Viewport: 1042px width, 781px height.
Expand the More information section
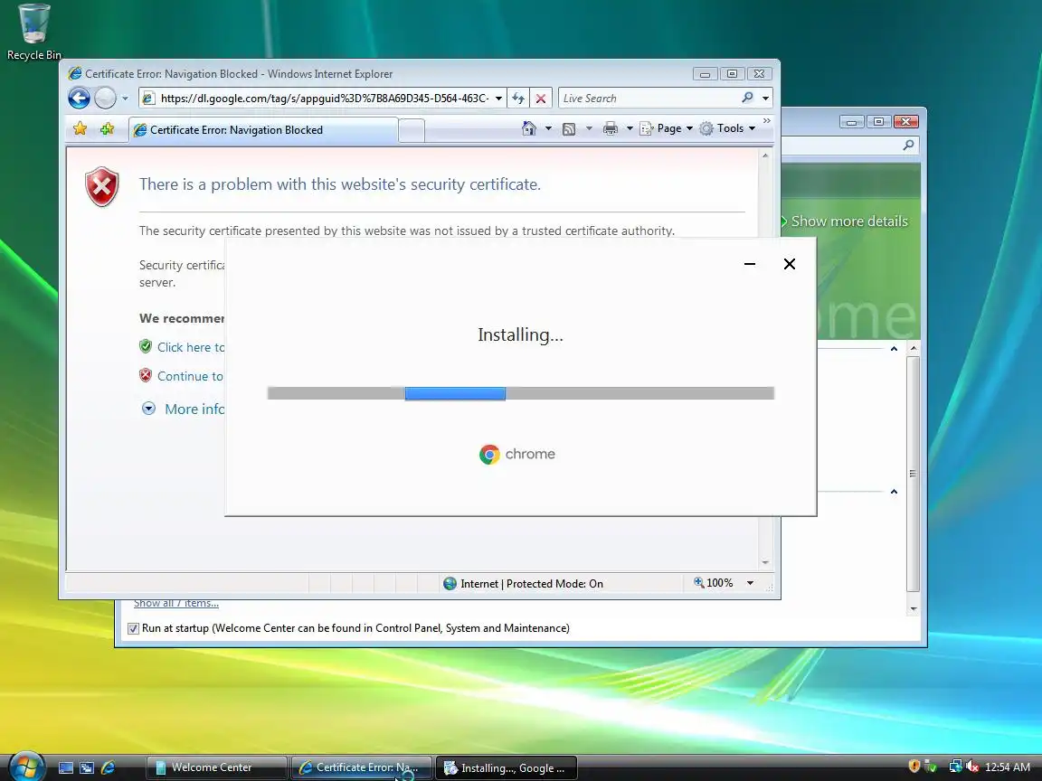tap(194, 409)
